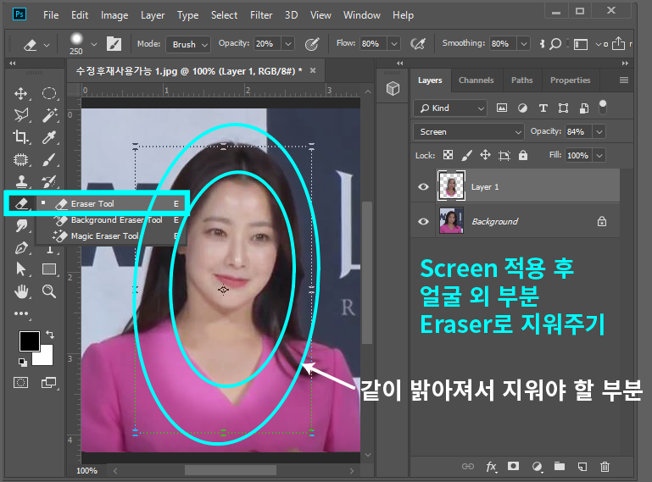
Task: Open the Image menu
Action: pos(114,15)
